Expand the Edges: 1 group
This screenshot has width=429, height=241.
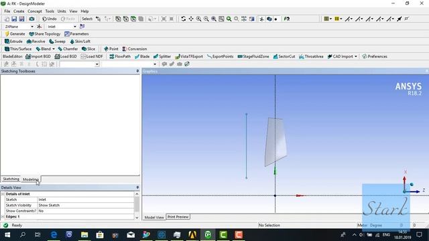pos(3,216)
